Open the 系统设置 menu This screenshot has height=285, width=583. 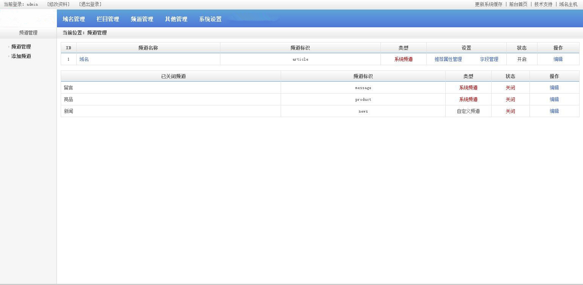210,19
